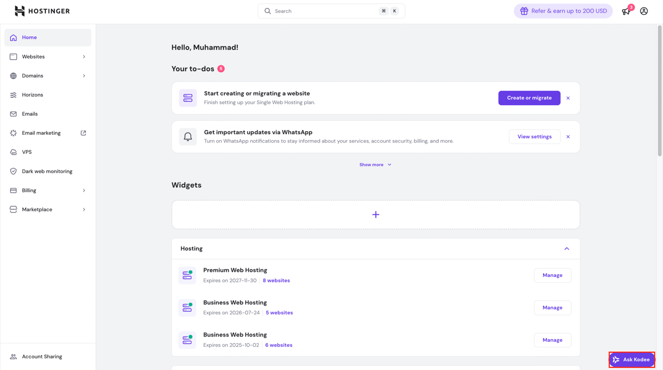Manage Business Web Hosting expiring 2026-07-24
The width and height of the screenshot is (663, 370).
tap(552, 308)
